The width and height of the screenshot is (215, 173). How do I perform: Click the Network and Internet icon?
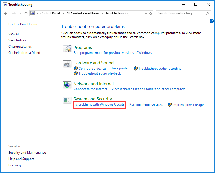click(67, 85)
